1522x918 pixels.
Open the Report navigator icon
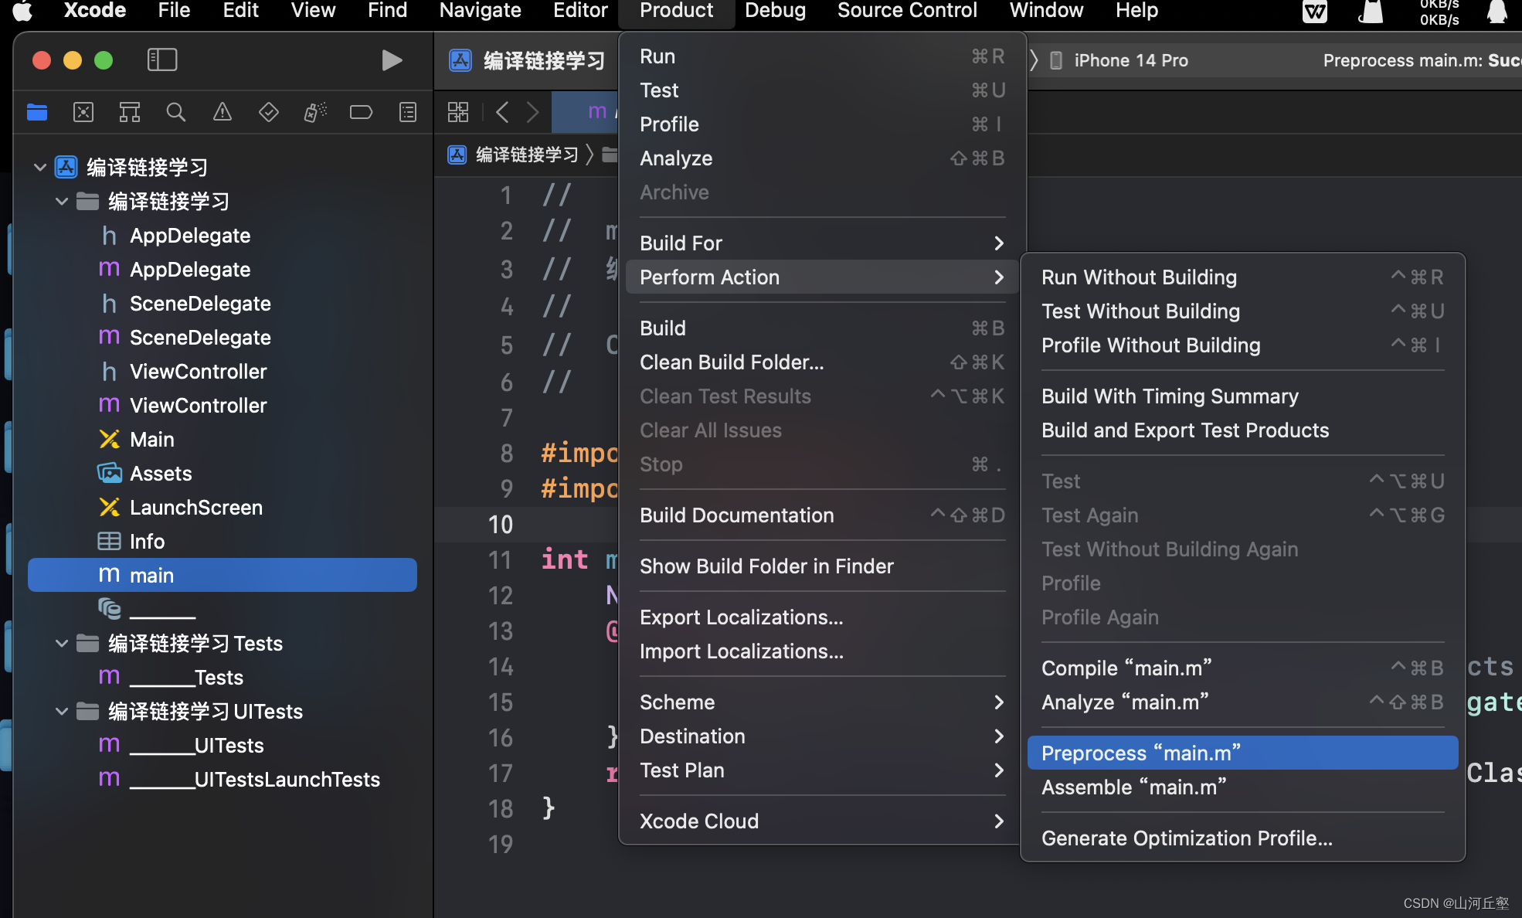point(408,113)
